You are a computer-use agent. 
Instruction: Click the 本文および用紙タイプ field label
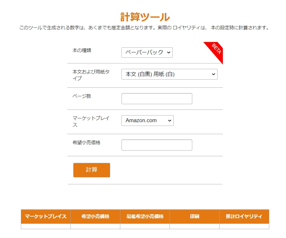(x=91, y=75)
